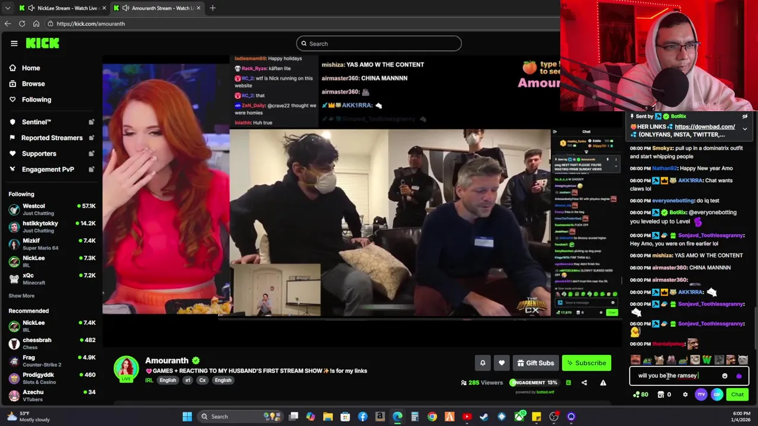
Task: Open Westcol's channel in Following
Action: click(x=52, y=209)
